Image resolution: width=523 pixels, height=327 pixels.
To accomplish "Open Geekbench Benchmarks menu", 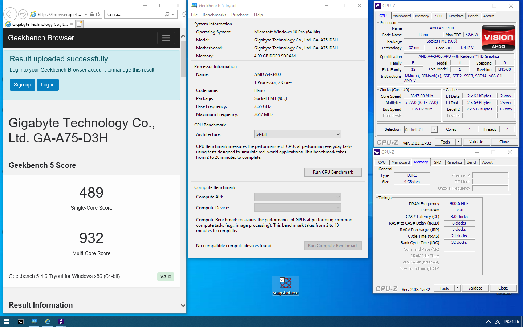I will [214, 15].
